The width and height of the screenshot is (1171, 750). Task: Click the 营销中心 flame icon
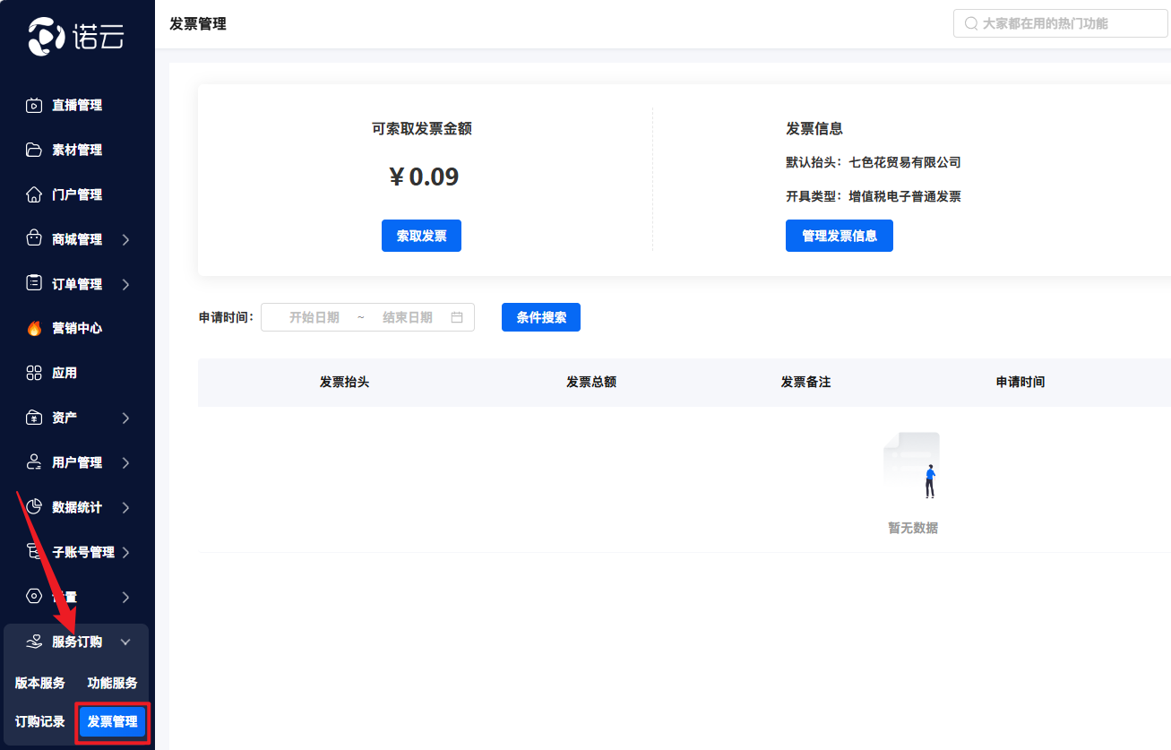coord(34,329)
